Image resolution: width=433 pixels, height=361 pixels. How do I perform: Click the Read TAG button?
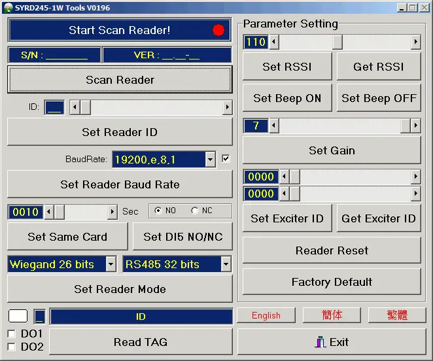click(141, 342)
